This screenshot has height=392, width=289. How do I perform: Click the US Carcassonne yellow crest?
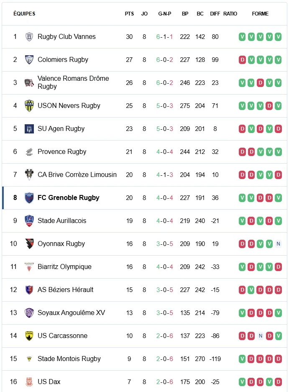[x=29, y=336]
